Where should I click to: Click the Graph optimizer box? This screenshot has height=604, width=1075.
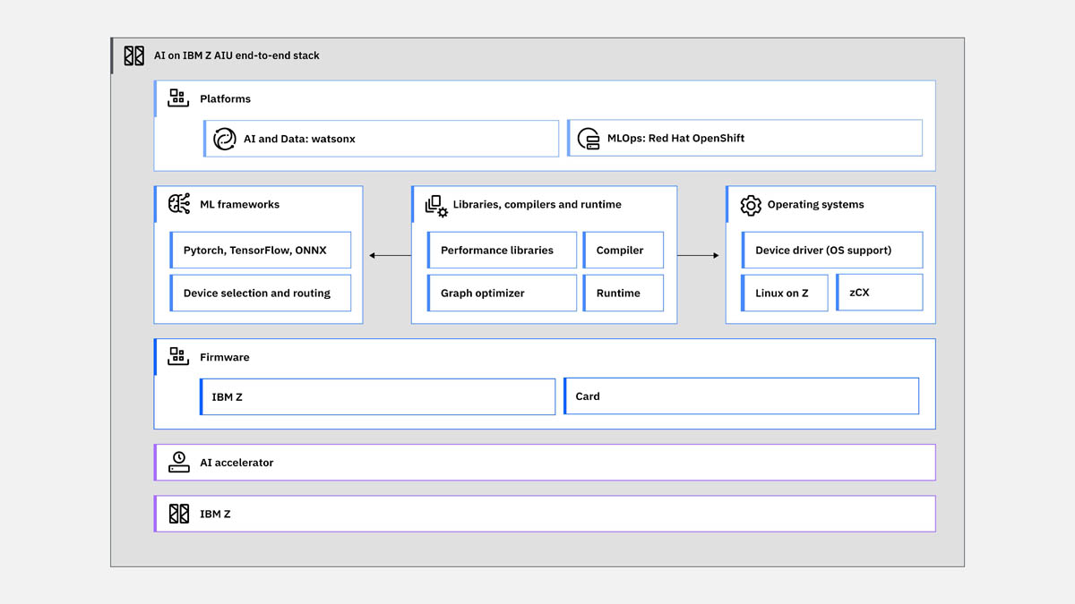point(502,293)
